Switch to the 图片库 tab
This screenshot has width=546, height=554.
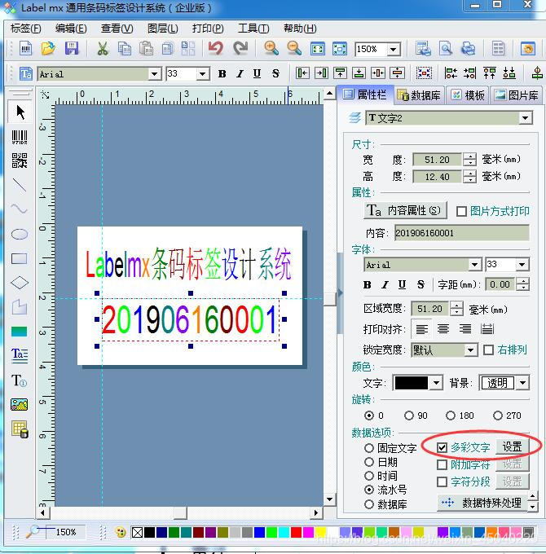pyautogui.click(x=517, y=95)
